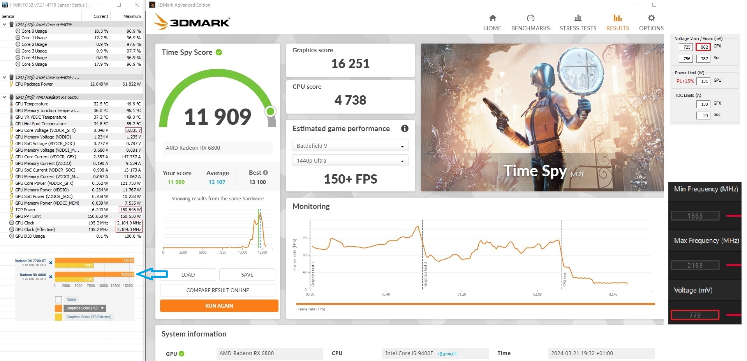The height and width of the screenshot is (361, 747).
Task: Click the GFX Vmax field showing 862
Action: 703,47
